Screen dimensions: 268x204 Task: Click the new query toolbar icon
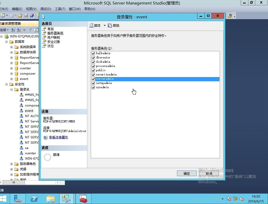[x=3, y=16]
